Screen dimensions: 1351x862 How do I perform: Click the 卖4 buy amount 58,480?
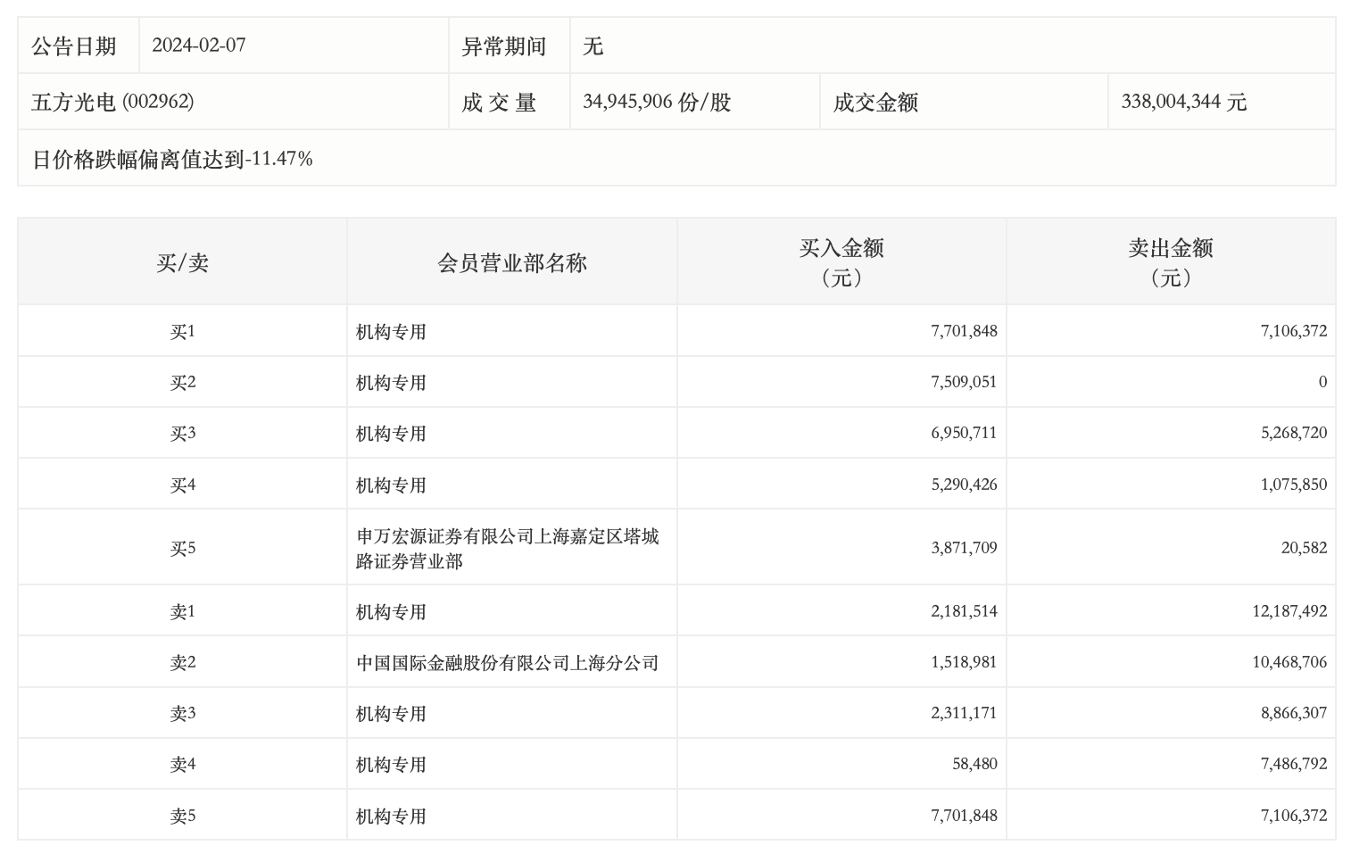point(974,764)
